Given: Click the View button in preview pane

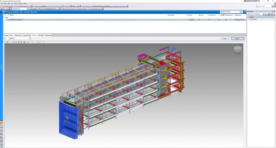Looking at the screenshot, I should 225,39.
